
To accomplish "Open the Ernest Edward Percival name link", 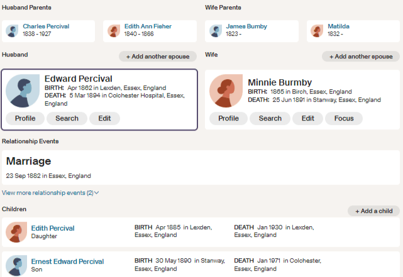I will click(x=67, y=261).
